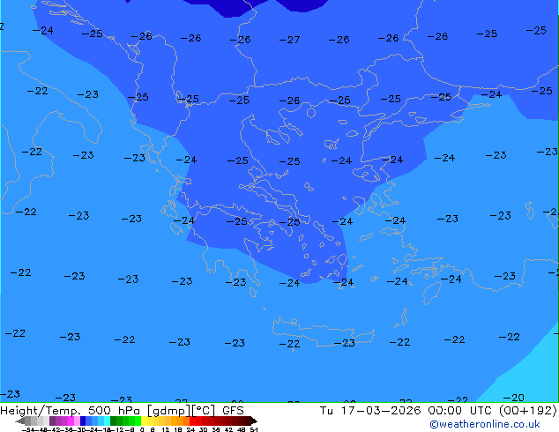Click the '[°C]' unit label
This screenshot has width=559, height=432.
pos(204,411)
